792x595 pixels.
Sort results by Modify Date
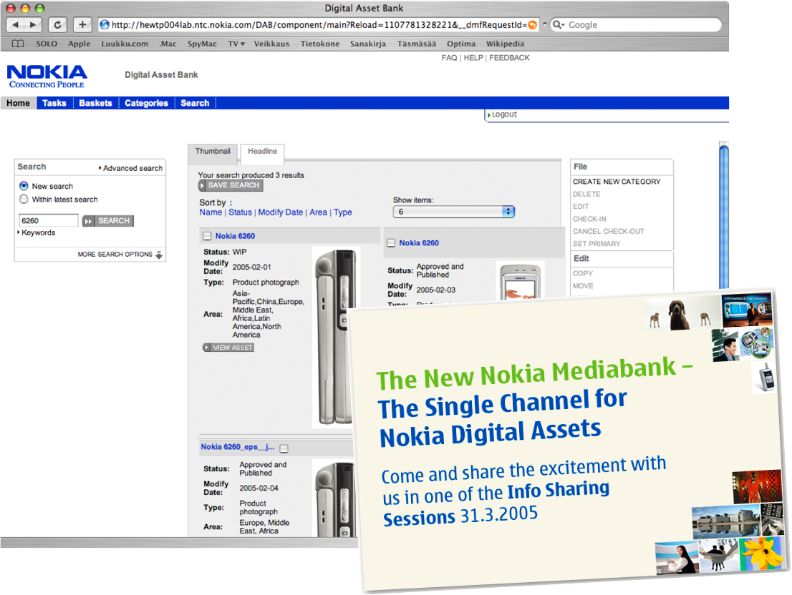(x=280, y=212)
